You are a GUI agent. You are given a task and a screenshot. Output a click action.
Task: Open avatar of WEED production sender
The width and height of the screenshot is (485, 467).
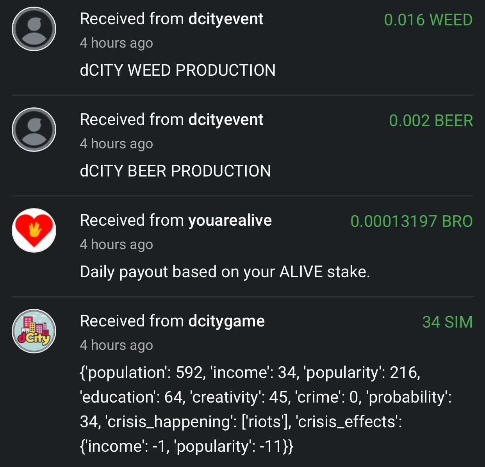34,29
